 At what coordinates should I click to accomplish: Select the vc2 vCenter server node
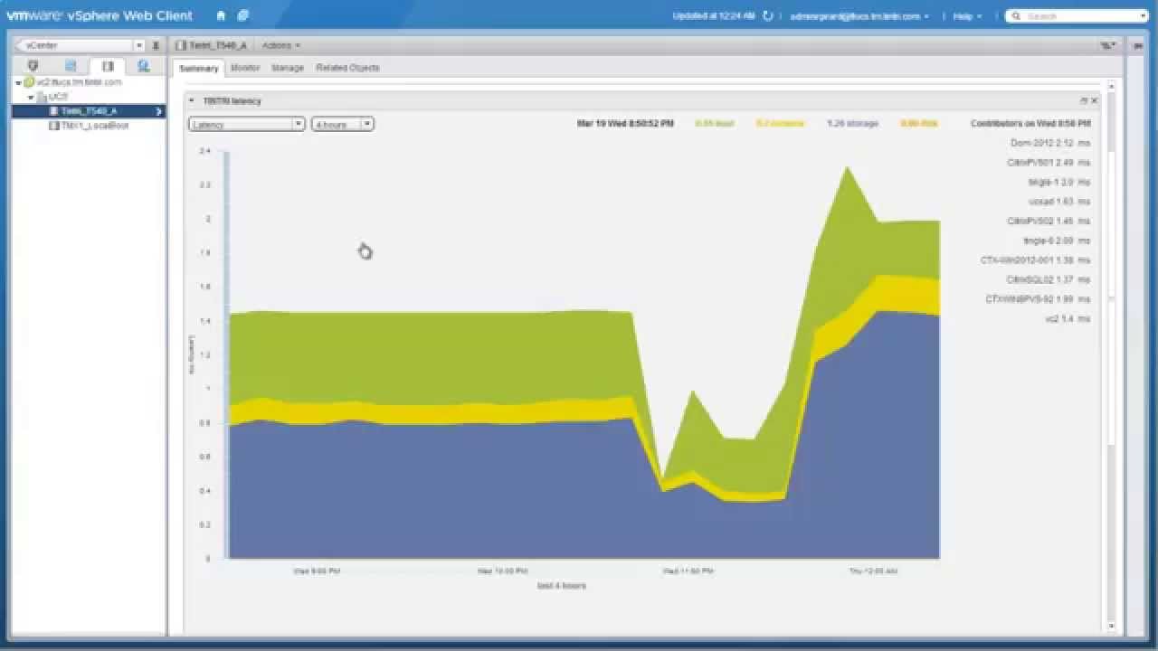72,82
